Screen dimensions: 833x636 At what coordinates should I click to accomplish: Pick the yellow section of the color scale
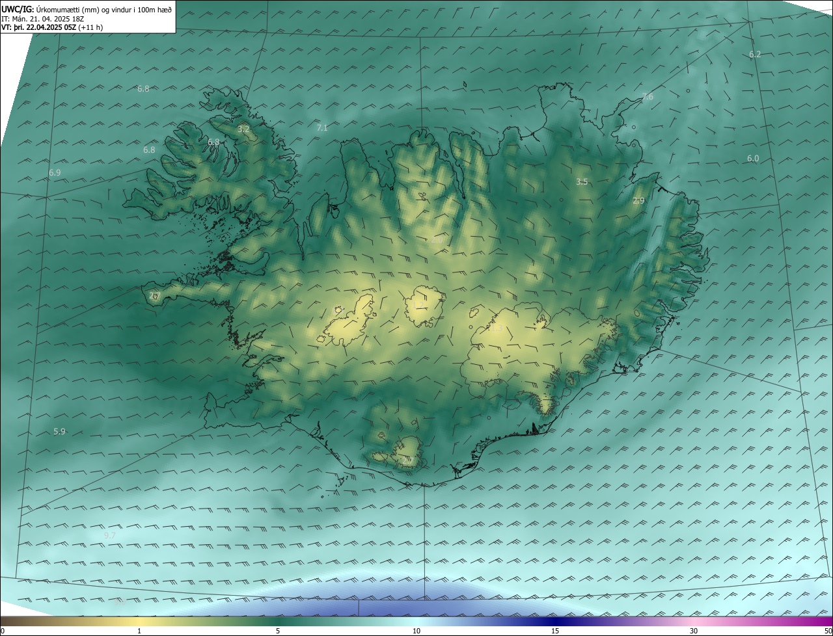(139, 621)
